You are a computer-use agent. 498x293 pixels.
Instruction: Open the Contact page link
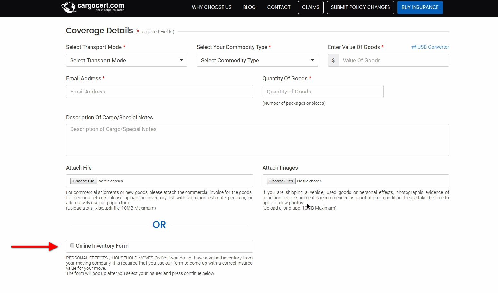point(279,7)
